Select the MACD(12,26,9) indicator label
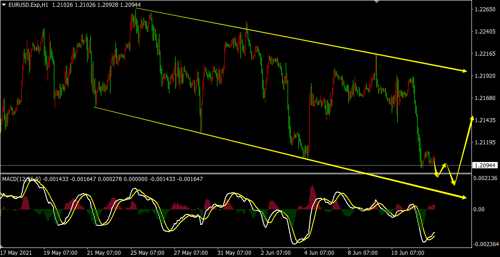 (x=22, y=179)
